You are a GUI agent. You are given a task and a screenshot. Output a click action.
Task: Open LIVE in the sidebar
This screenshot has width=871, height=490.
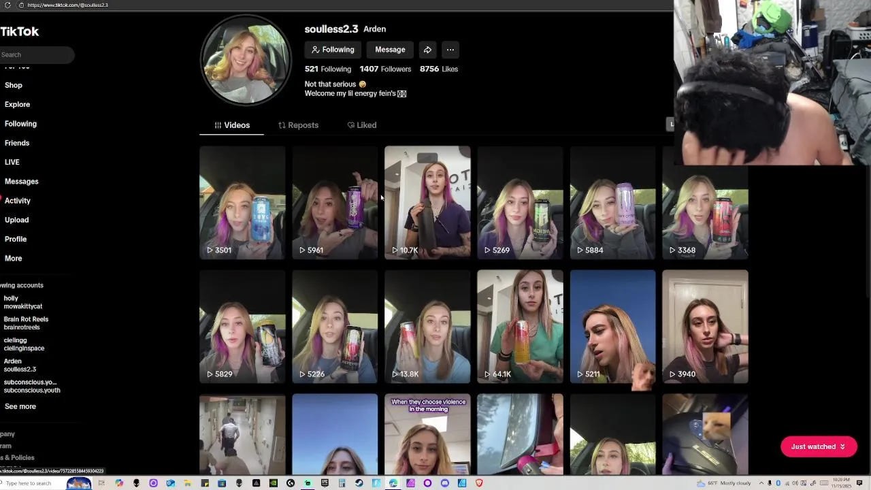click(x=12, y=162)
